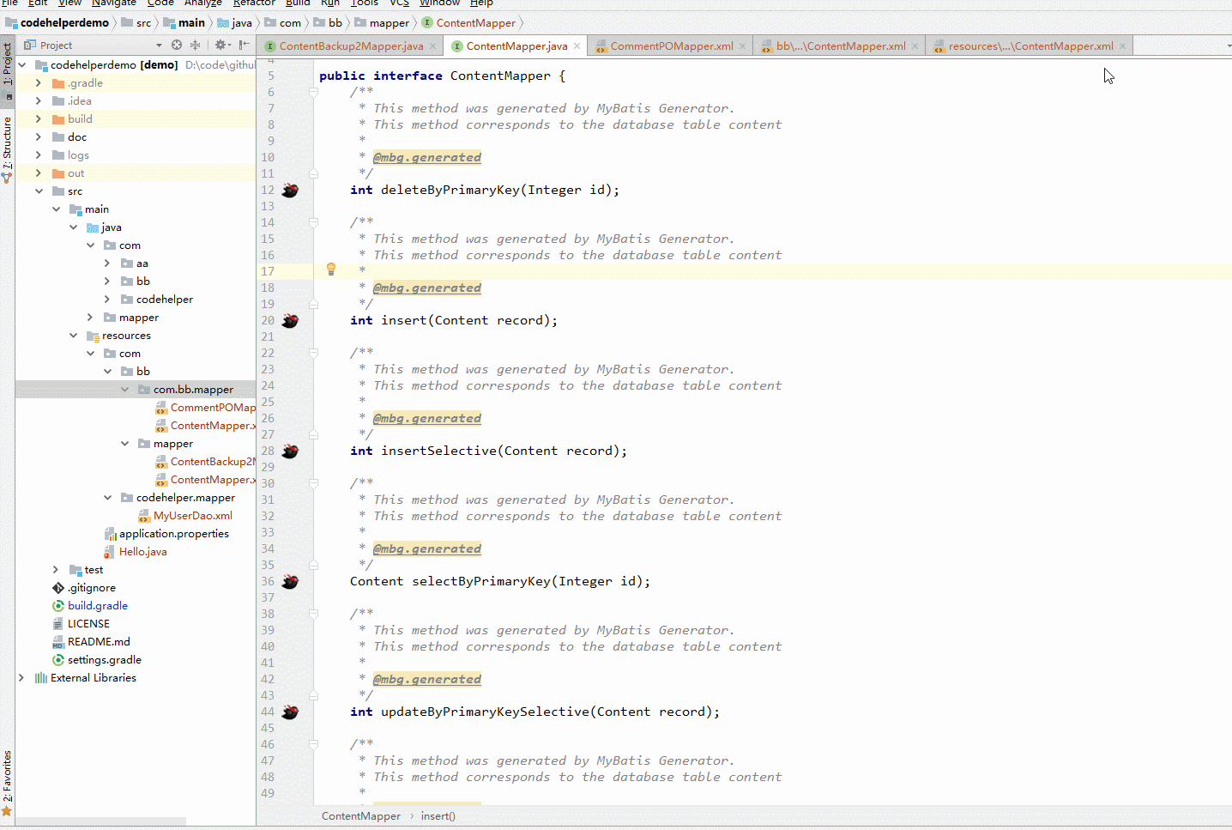Switch to the CommentPOMapper.xml tab
The image size is (1232, 830).
[672, 46]
